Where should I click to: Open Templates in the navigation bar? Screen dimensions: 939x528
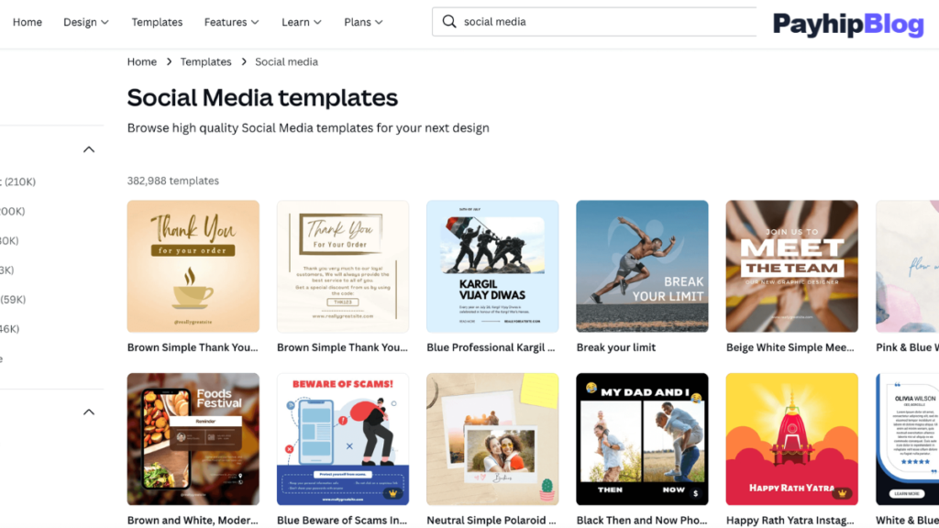pyautogui.click(x=157, y=22)
